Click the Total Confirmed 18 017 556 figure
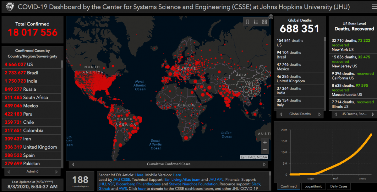This screenshot has width=377, height=192. (33, 32)
